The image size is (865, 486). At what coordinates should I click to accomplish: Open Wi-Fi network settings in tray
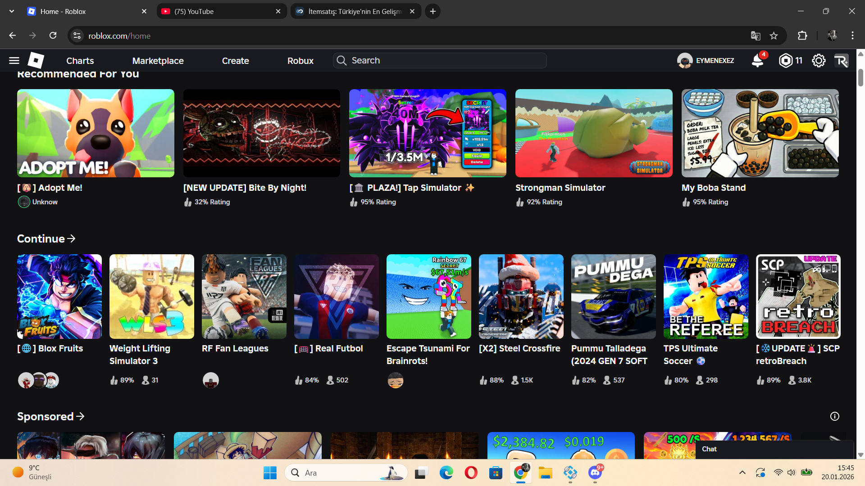(778, 472)
